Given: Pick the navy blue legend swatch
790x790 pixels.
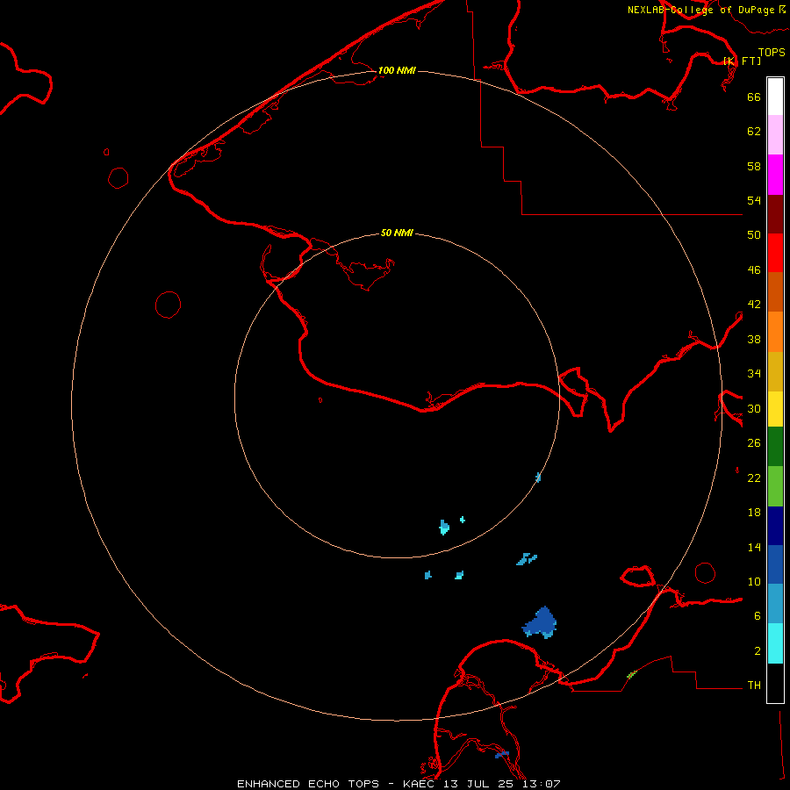Looking at the screenshot, I should point(775,526).
